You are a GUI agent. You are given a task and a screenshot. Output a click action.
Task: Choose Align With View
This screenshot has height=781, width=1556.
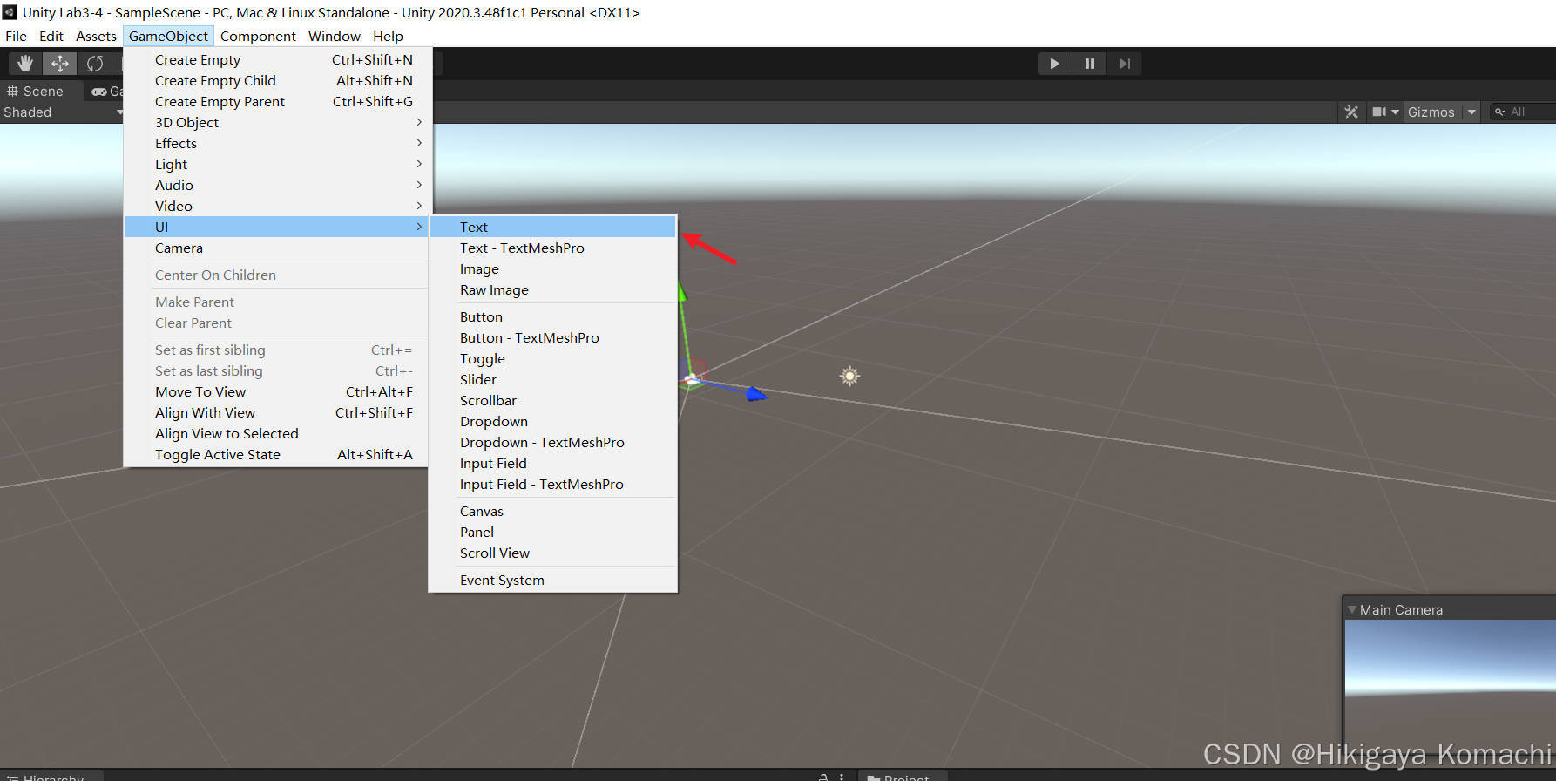click(x=277, y=412)
